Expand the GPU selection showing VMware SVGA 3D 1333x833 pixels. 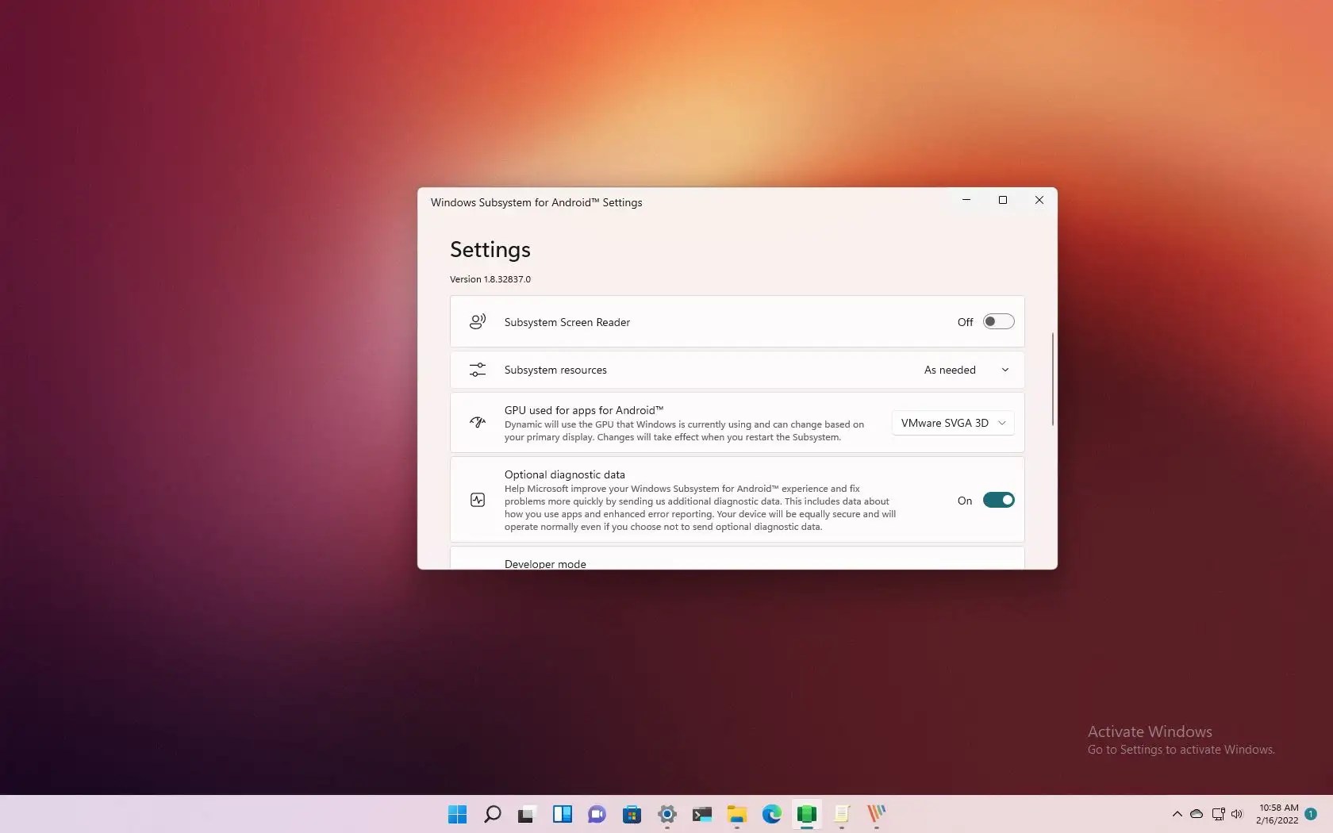point(951,423)
